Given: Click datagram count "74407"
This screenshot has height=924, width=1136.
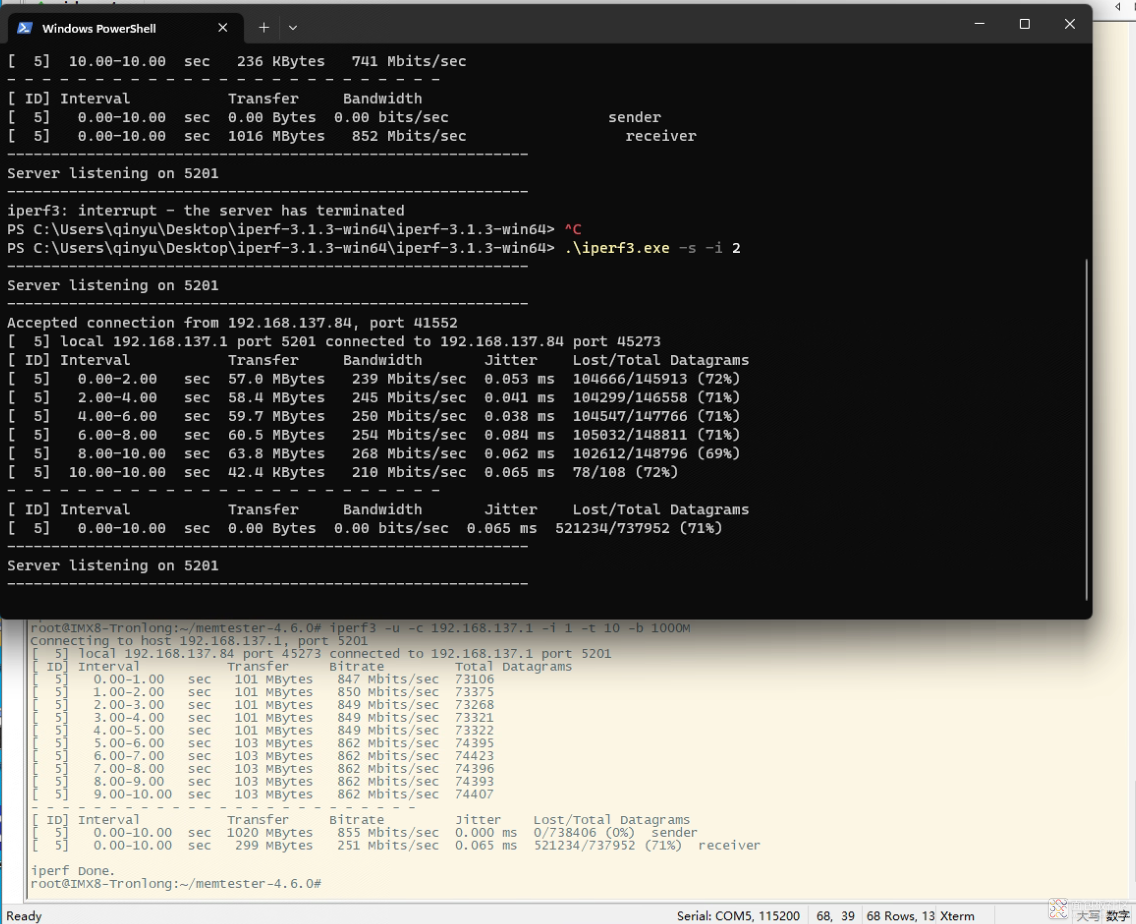Looking at the screenshot, I should 474,794.
